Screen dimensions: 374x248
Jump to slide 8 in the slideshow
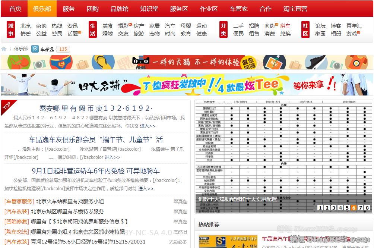[x=367, y=208]
